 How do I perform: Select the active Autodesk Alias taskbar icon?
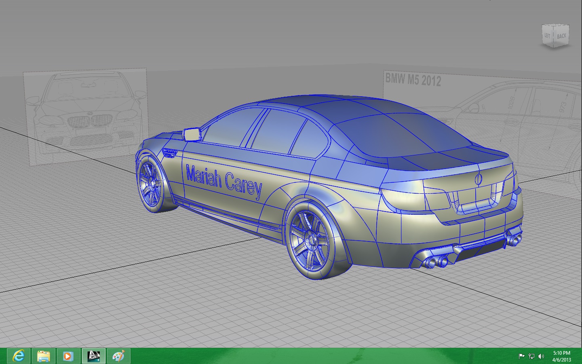(x=94, y=356)
